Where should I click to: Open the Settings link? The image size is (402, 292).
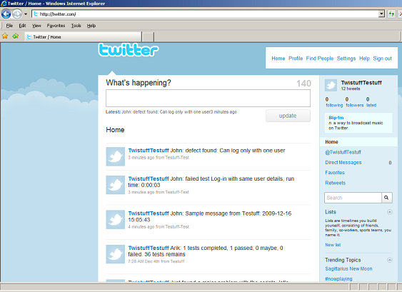click(346, 59)
